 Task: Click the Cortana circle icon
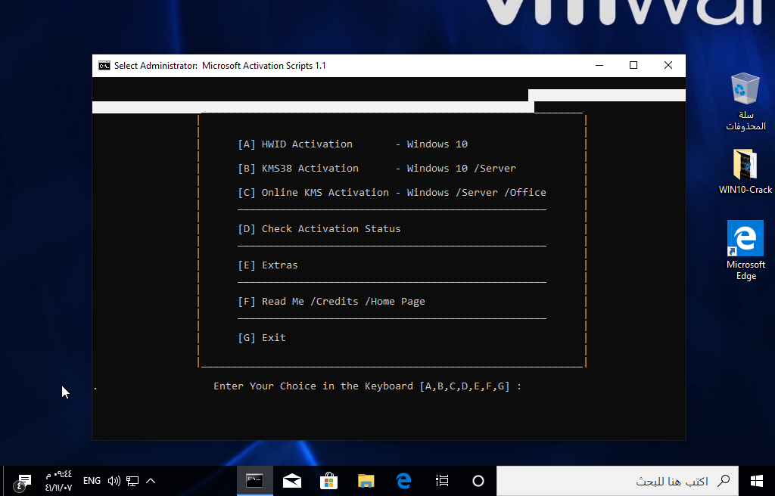coord(478,481)
